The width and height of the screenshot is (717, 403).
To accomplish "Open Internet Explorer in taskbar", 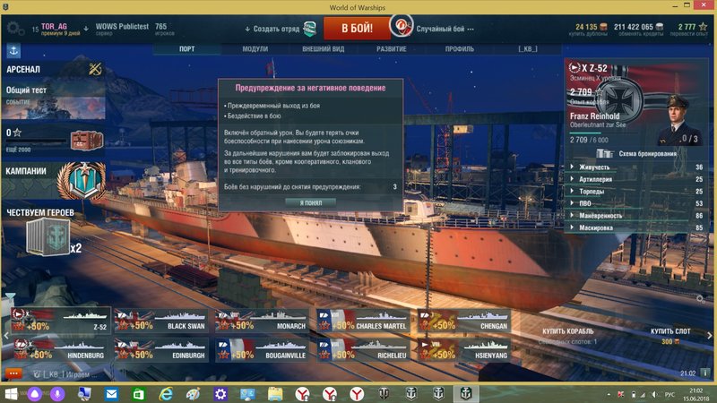I will click(166, 393).
